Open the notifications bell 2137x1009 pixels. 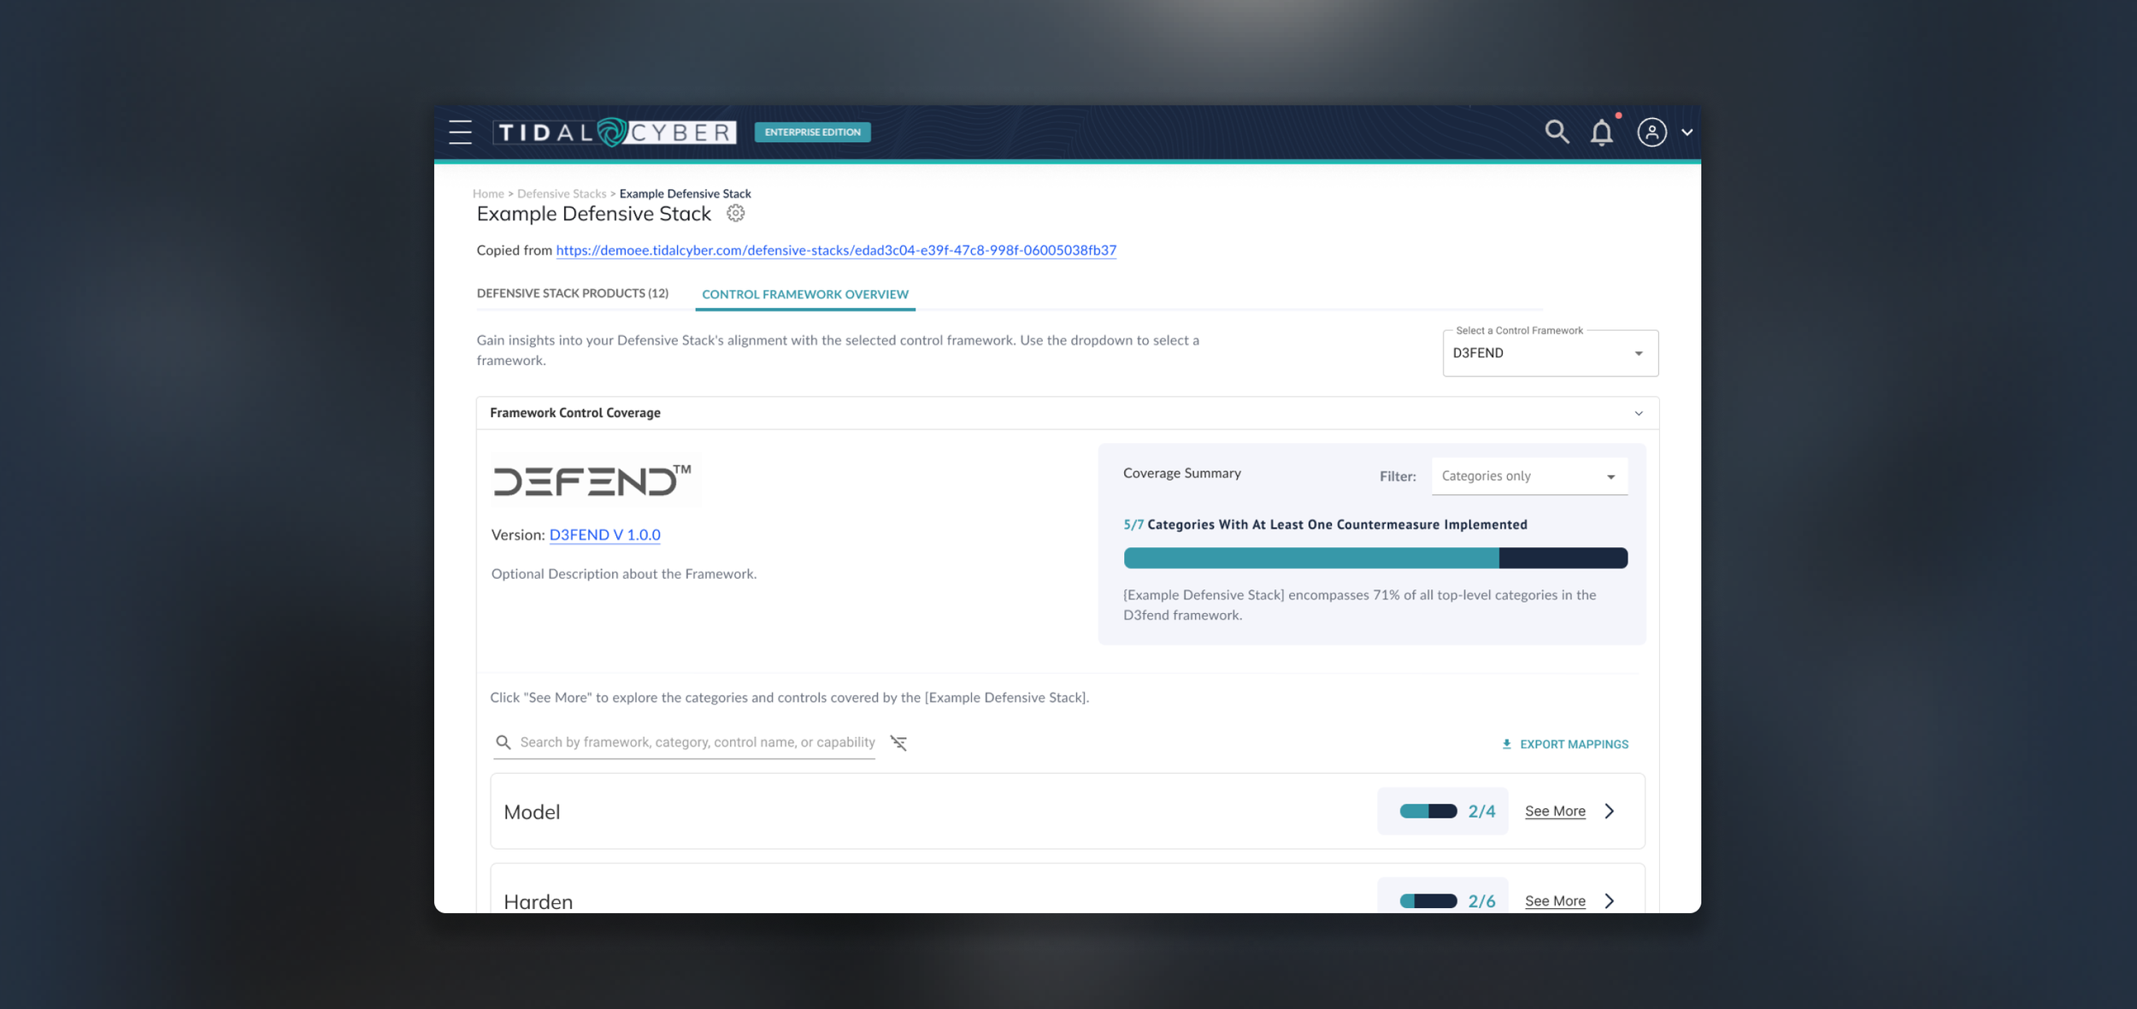pyautogui.click(x=1601, y=133)
